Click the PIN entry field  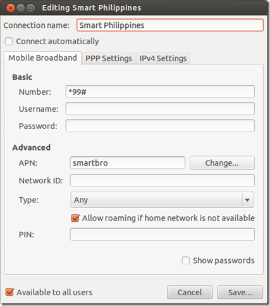pyautogui.click(x=163, y=235)
